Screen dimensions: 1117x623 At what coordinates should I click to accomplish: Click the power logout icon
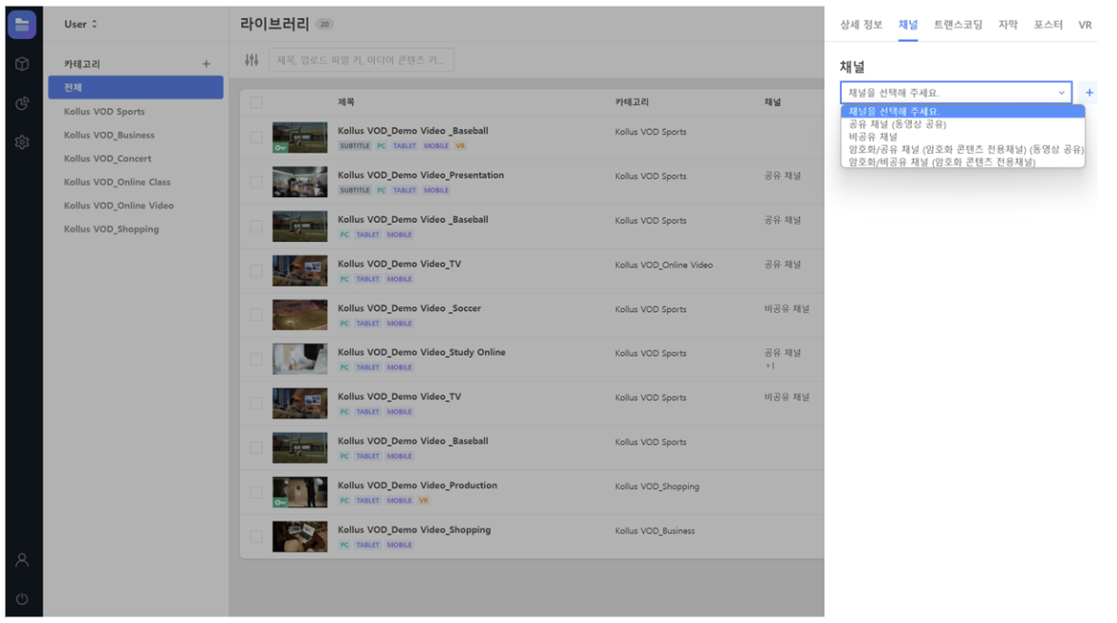click(22, 599)
